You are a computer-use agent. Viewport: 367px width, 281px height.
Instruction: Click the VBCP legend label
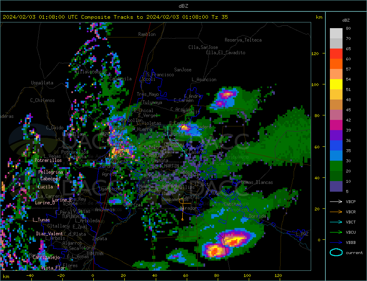point(351,201)
